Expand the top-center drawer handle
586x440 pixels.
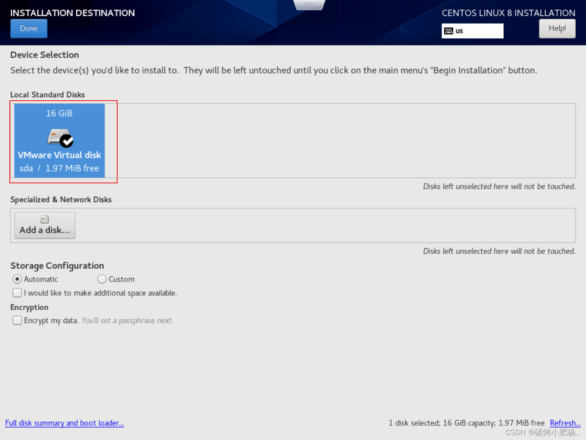tap(309, 5)
